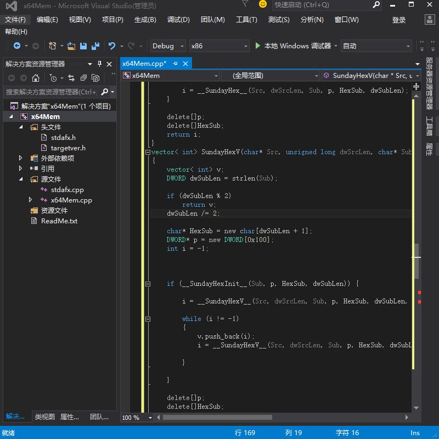Image resolution: width=439 pixels, height=439 pixels.
Task: Toggle Show All Files in Solution Explorer
Action: coord(95,78)
